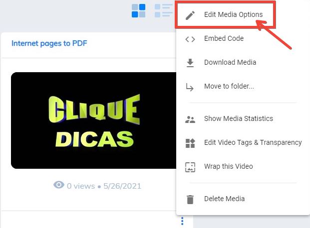Open the Internet pages to PDF link

coord(49,43)
